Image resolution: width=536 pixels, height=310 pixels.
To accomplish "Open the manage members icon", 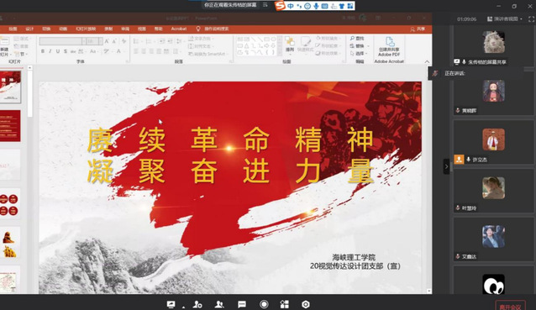I will (219, 304).
